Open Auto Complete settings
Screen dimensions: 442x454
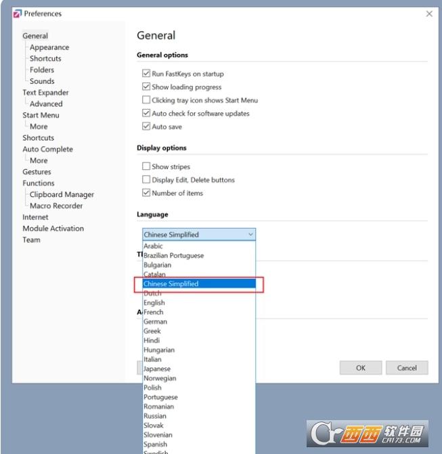point(48,149)
